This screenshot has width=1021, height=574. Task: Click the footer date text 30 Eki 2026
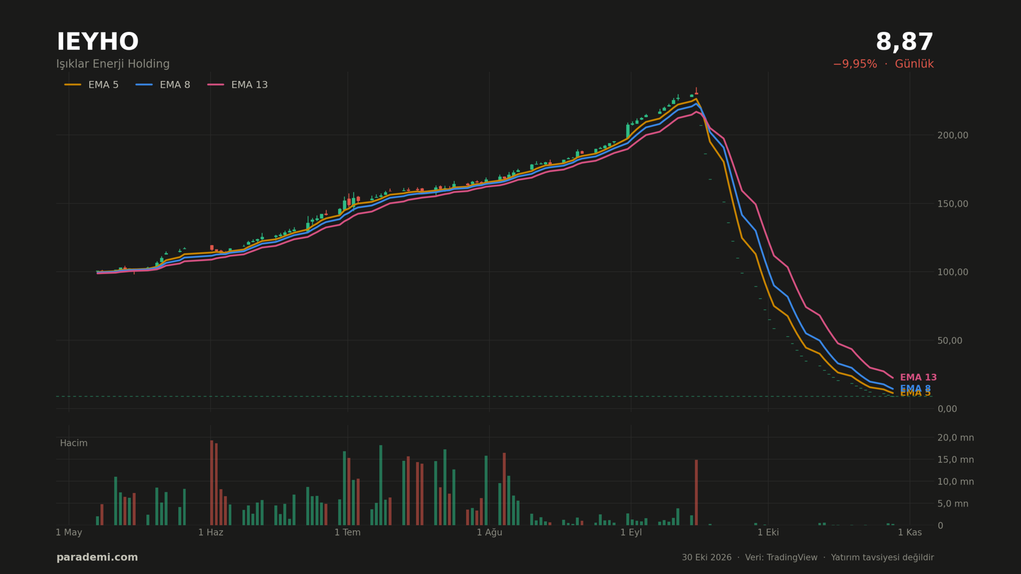(706, 557)
